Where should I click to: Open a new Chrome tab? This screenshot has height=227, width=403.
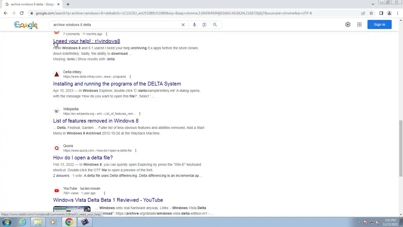[68, 4]
